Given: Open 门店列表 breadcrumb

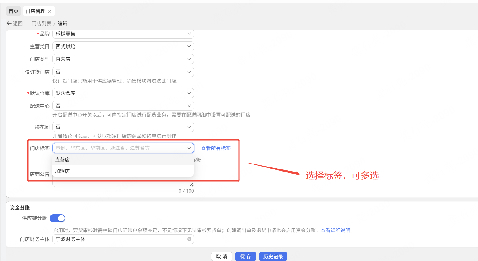Looking at the screenshot, I should click(x=41, y=24).
